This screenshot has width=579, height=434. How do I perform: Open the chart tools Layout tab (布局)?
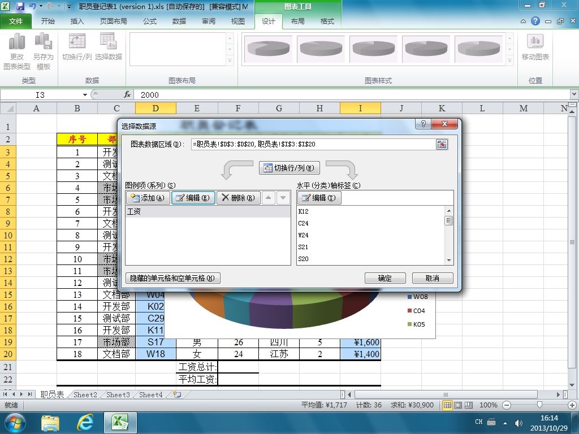tap(297, 21)
